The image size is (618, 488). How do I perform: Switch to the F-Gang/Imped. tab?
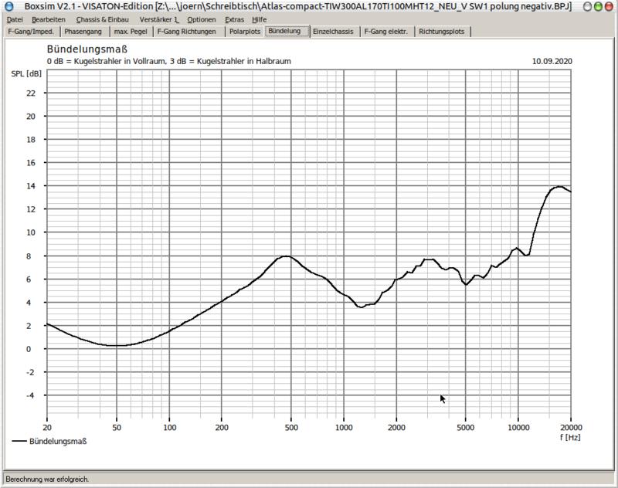(x=31, y=32)
